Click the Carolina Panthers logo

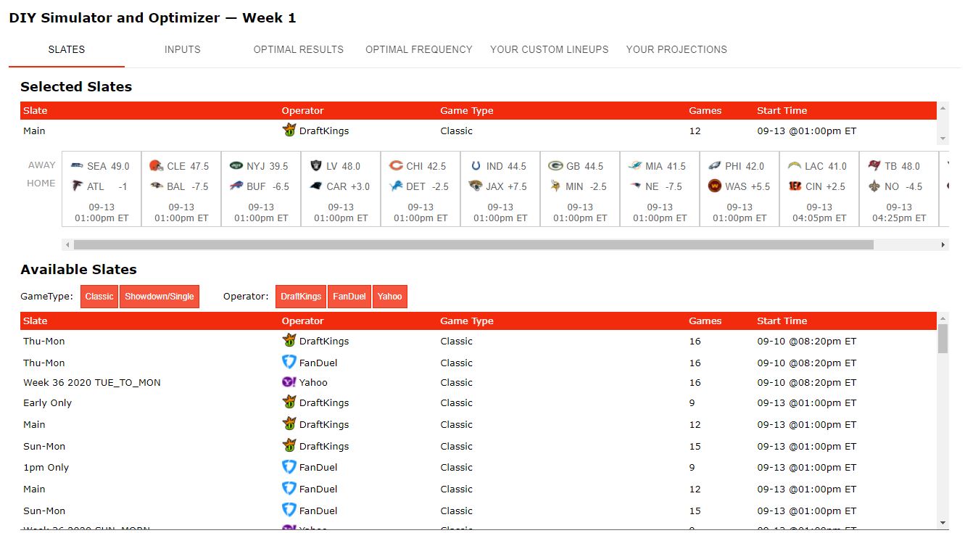pos(316,186)
